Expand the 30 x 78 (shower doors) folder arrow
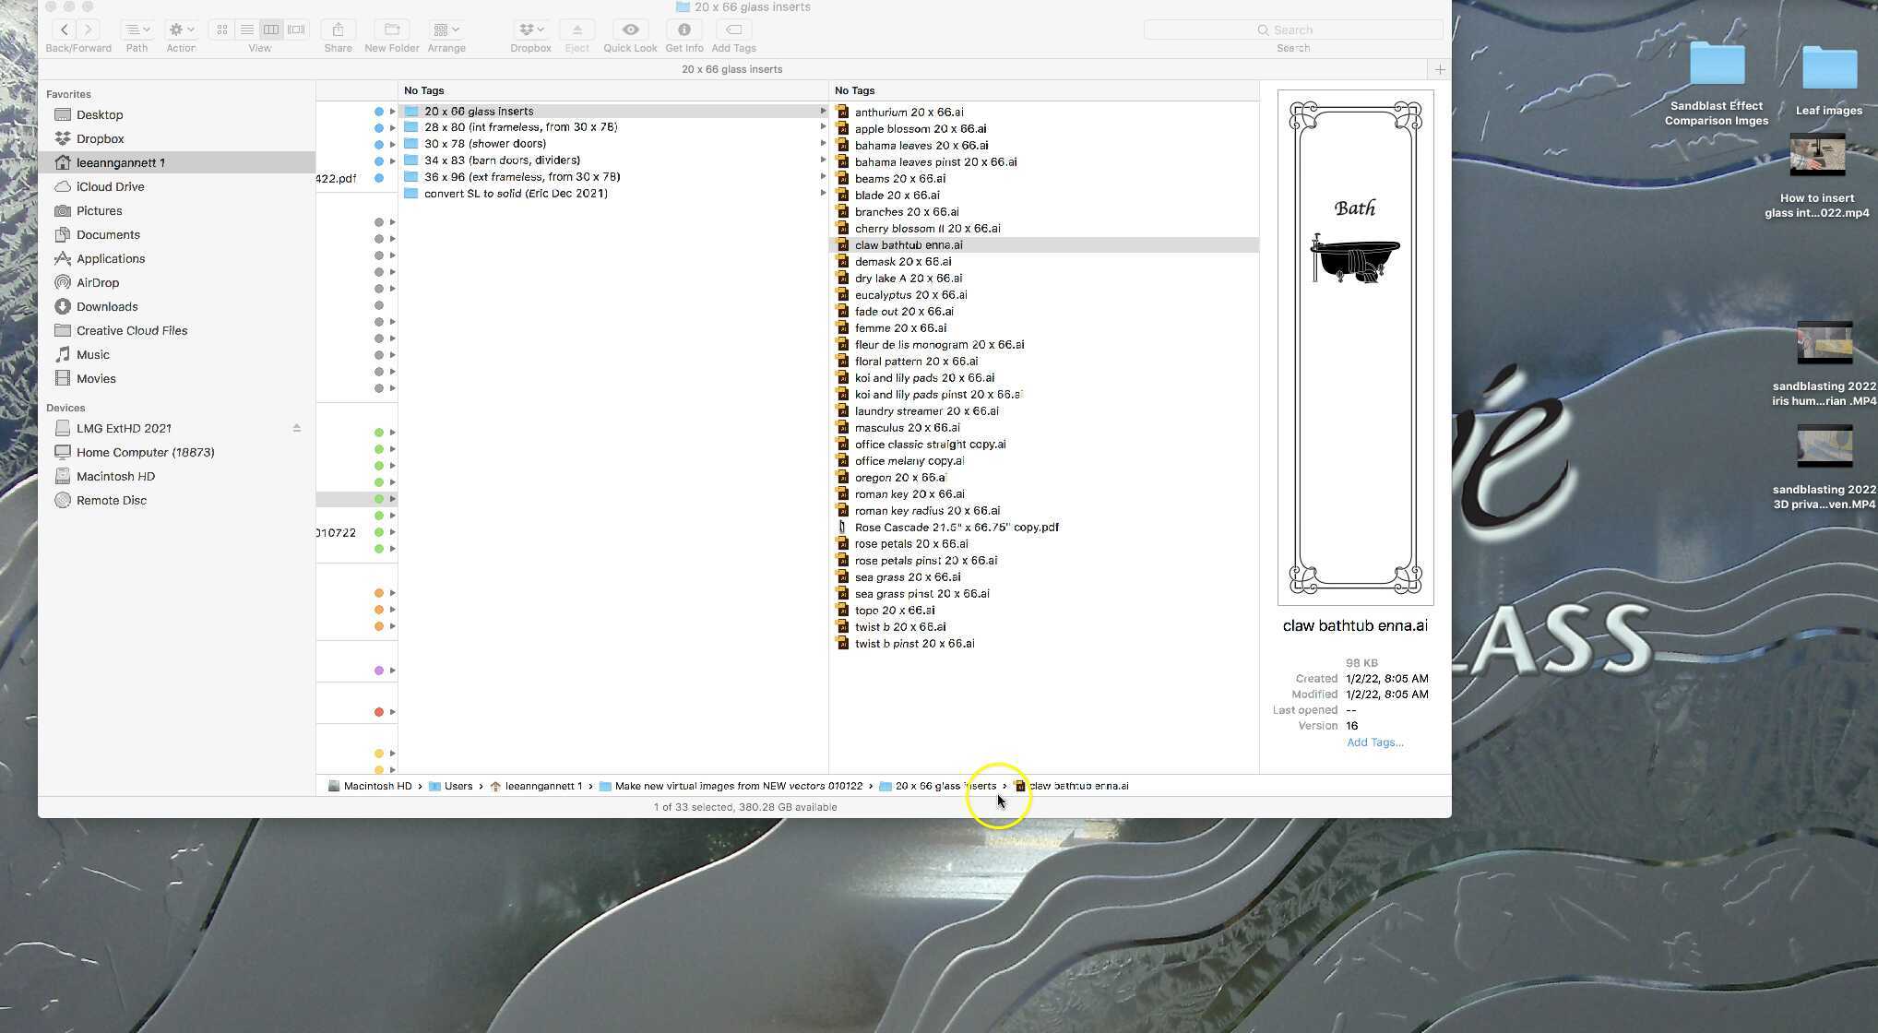Screen dimensions: 1878x1033 823,144
